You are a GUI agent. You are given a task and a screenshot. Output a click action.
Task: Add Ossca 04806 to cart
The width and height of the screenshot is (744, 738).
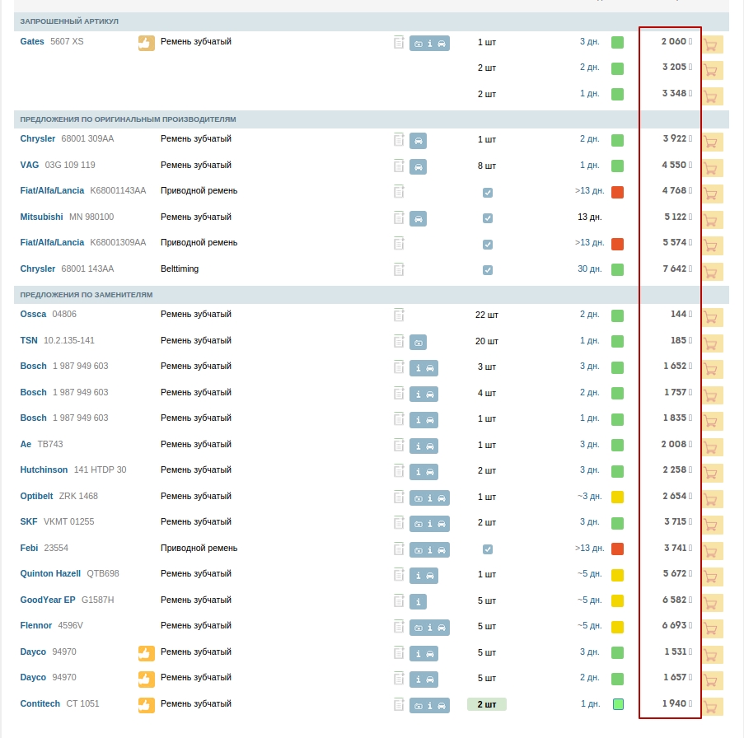coord(712,317)
